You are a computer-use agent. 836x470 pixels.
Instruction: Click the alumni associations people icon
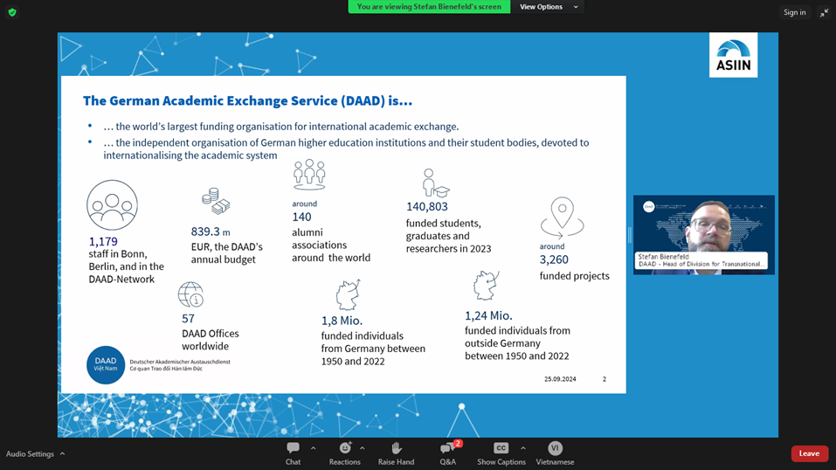309,175
